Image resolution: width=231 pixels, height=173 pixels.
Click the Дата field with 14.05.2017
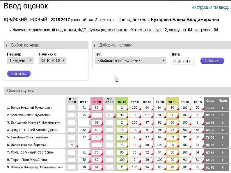182,61
